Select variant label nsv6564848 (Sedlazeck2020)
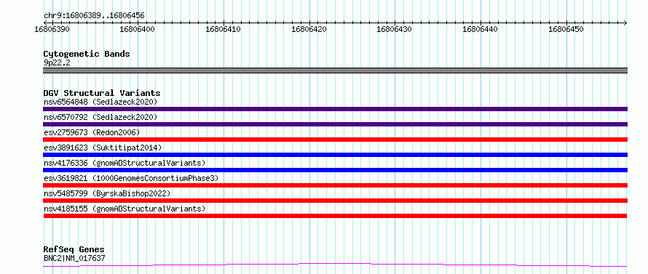This screenshot has width=648, height=274. (100, 102)
